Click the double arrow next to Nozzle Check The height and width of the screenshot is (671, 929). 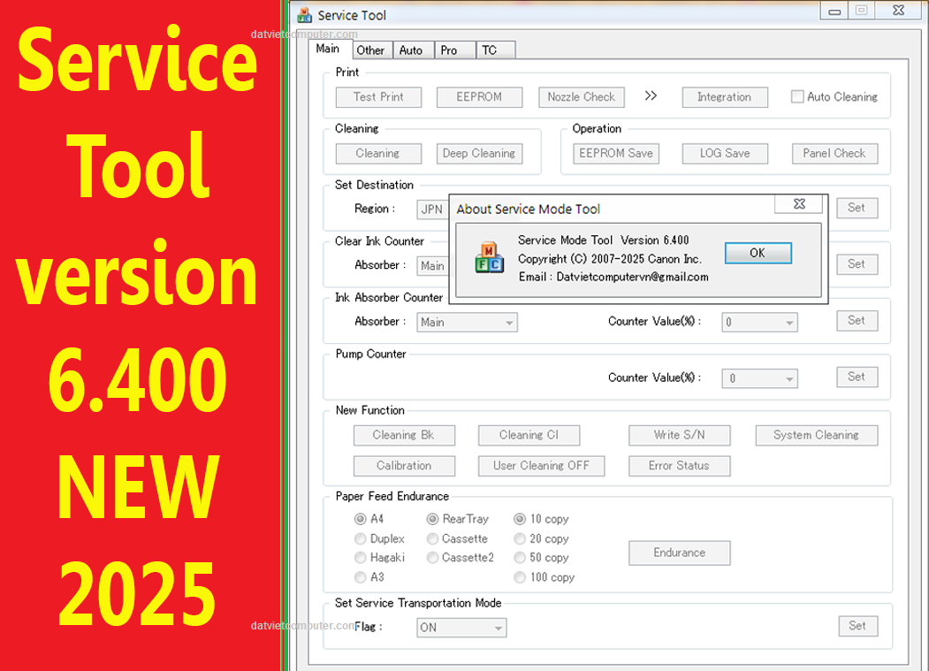[x=651, y=96]
